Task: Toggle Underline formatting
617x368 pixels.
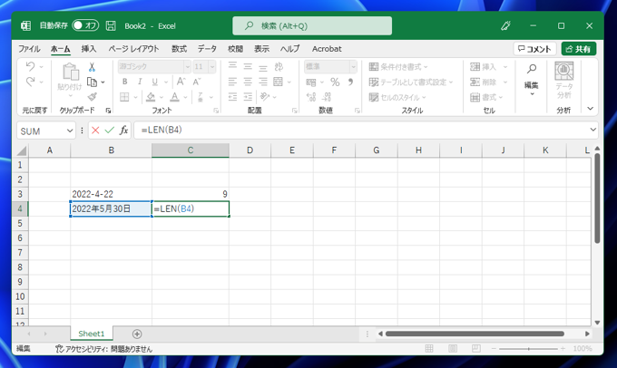Action: pos(154,82)
